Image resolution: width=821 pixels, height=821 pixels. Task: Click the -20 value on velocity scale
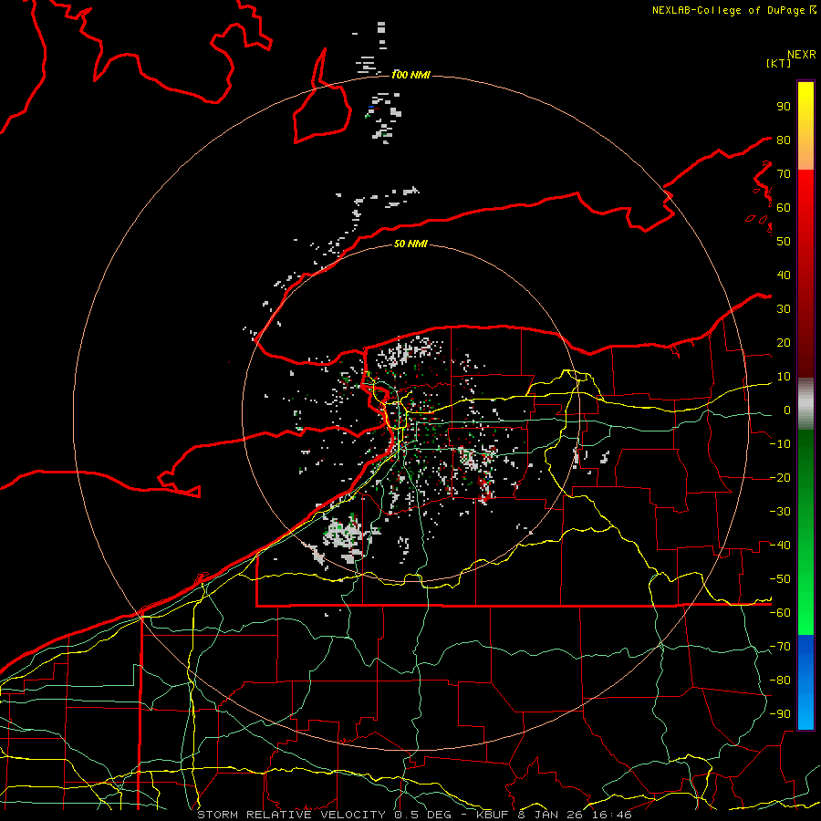coord(780,478)
